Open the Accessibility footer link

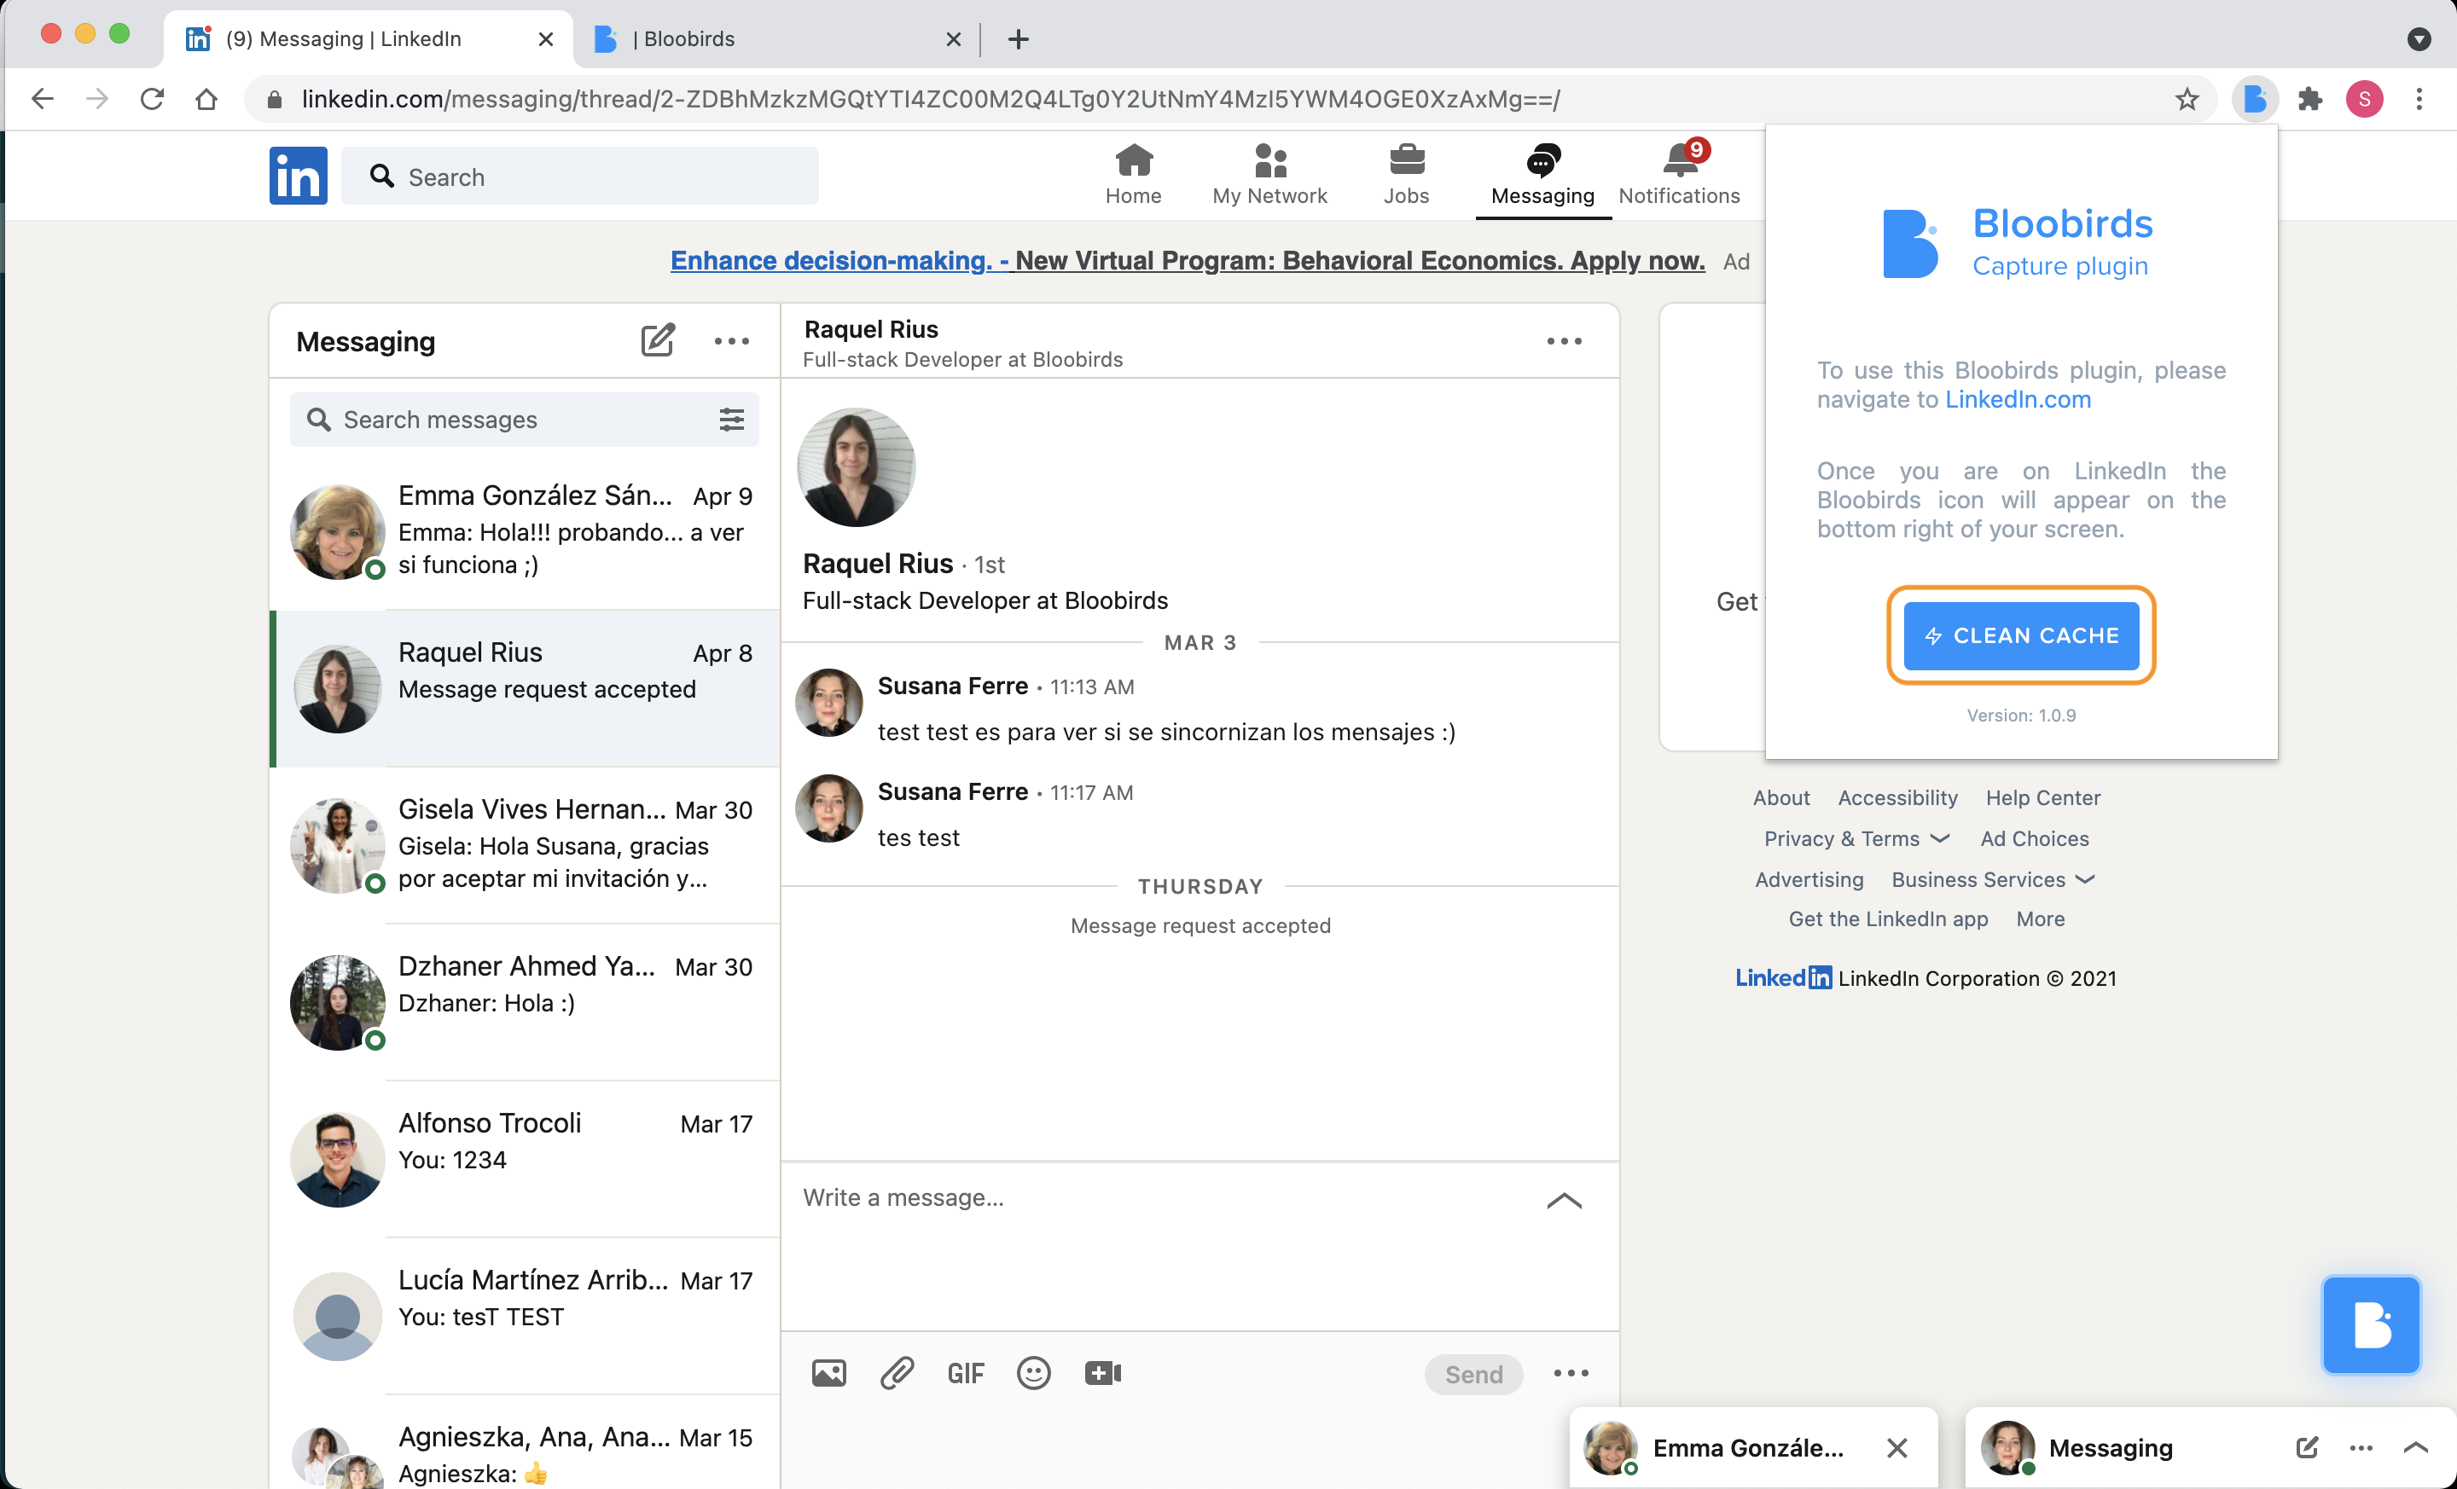(1896, 797)
